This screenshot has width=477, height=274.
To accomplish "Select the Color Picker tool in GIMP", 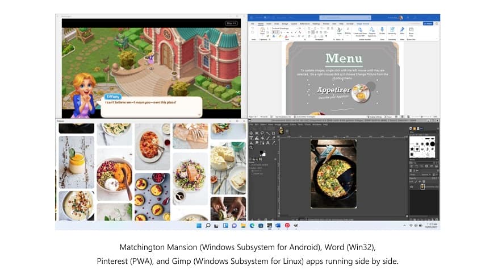I will tap(273, 143).
